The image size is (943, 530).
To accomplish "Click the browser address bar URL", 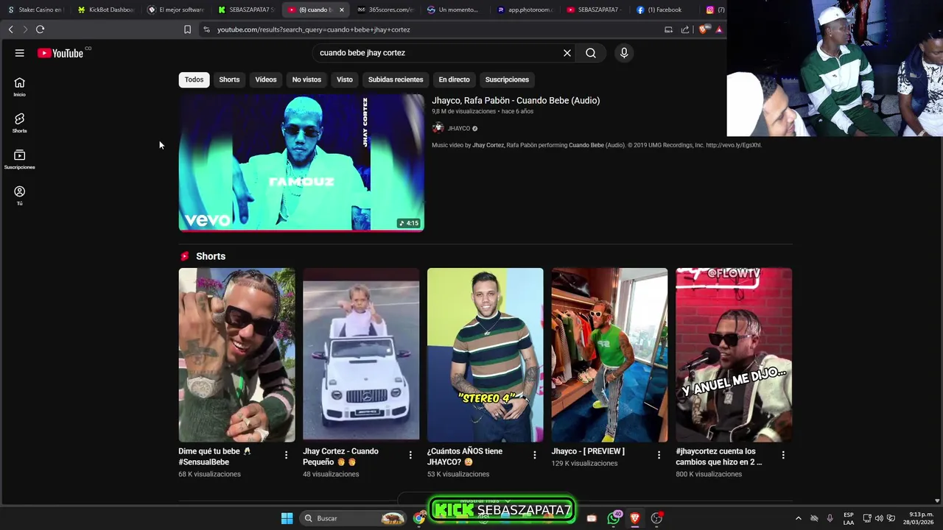I will click(314, 29).
